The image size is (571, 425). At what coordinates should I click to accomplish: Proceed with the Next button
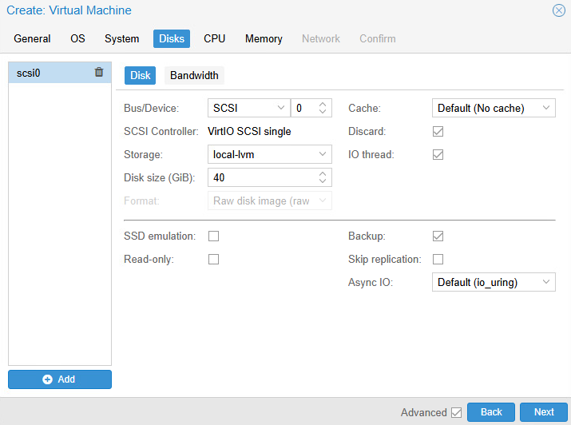(544, 412)
